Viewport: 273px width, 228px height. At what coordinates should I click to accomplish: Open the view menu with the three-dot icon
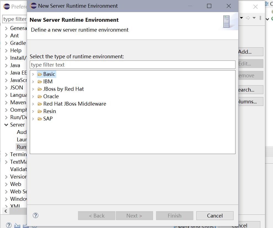260,18
